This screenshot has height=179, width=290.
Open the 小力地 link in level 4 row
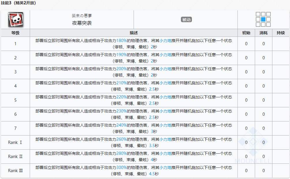pos(166,83)
